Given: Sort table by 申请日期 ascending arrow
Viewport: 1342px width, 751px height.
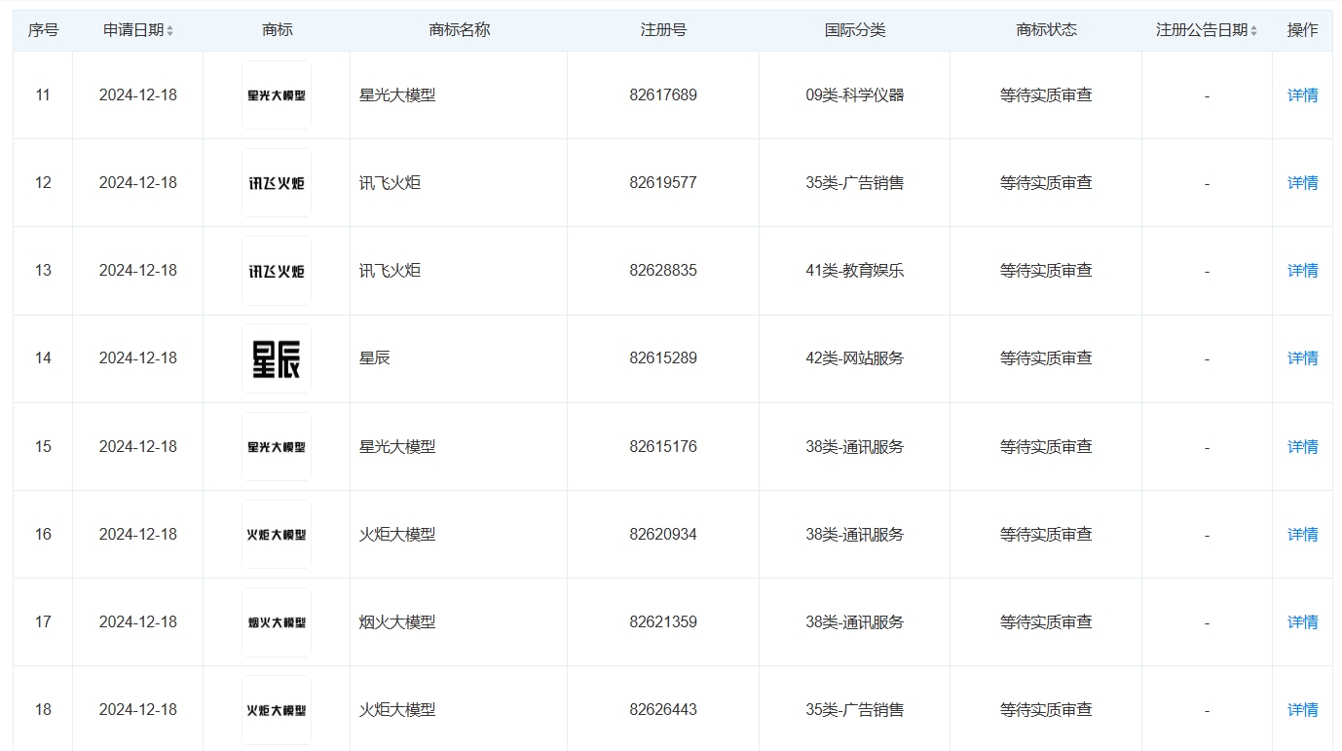Looking at the screenshot, I should click(171, 24).
